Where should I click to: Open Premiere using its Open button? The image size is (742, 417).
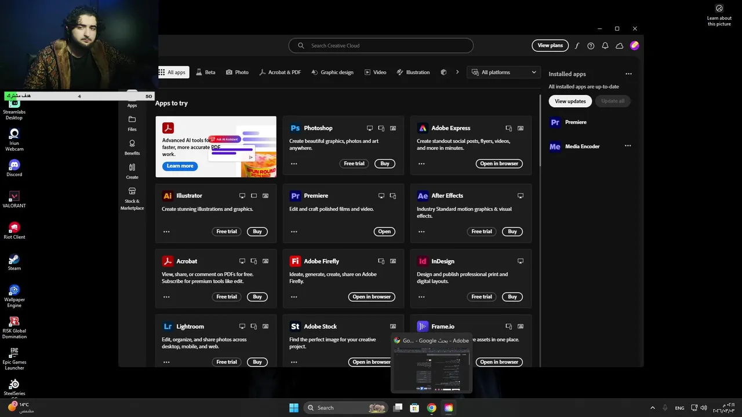pos(384,232)
